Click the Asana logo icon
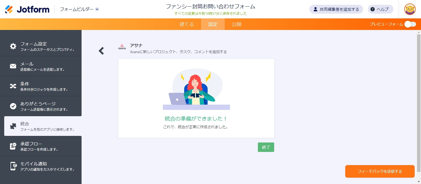 (122, 47)
